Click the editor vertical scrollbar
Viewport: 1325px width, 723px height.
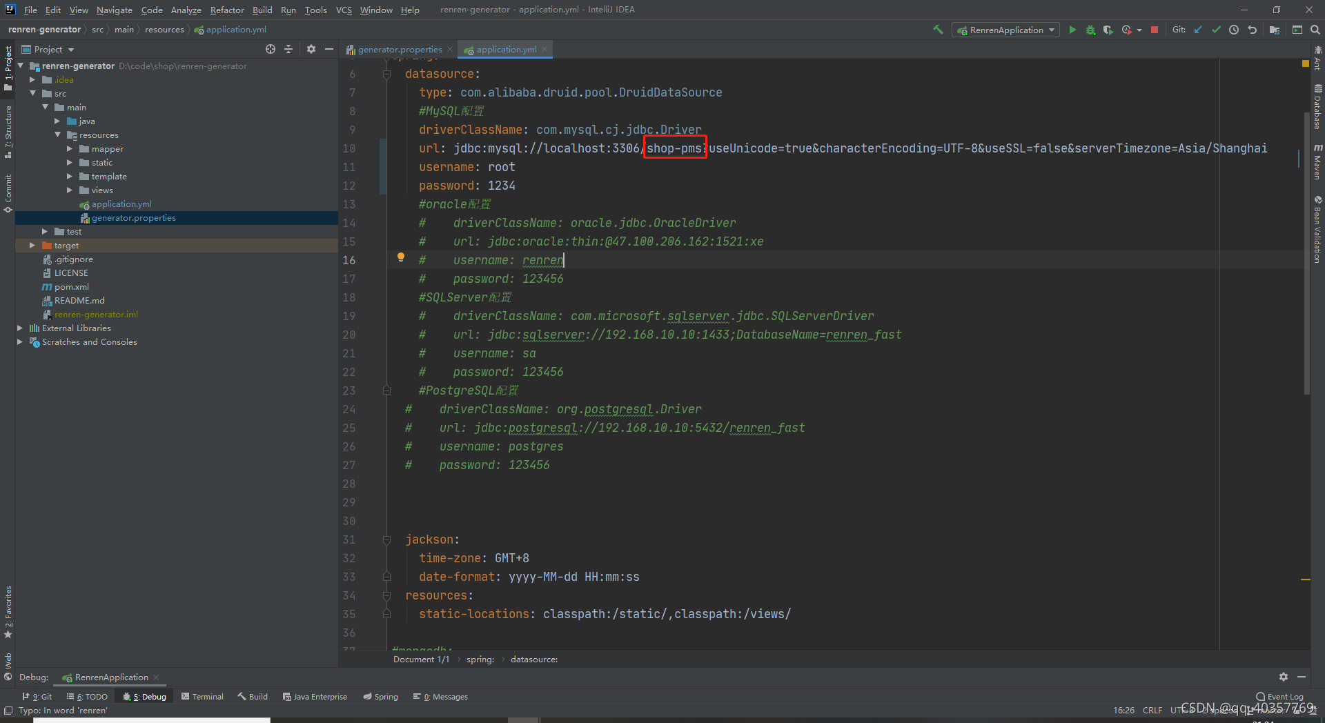pos(1306,252)
